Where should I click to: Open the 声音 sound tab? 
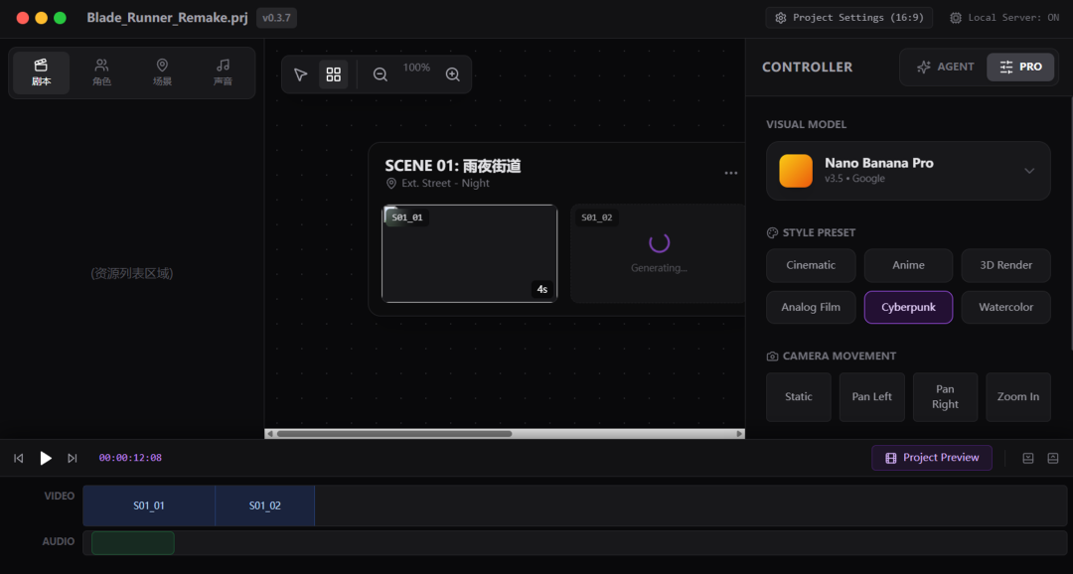(x=223, y=72)
